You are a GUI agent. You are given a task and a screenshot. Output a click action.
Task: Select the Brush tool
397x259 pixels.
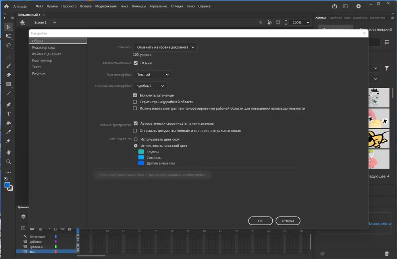tap(9, 66)
